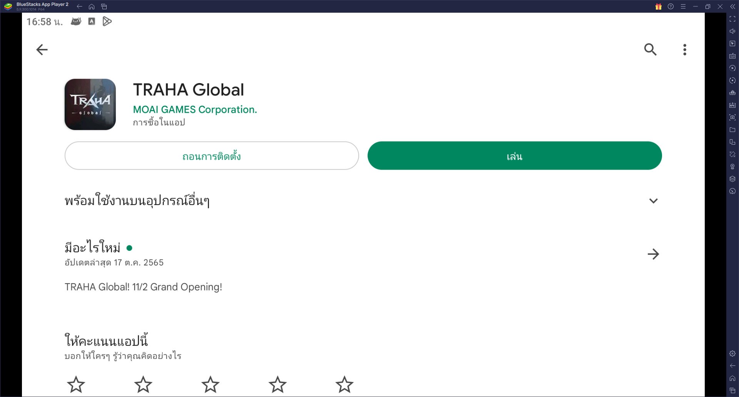Go to BlueStacks home via title bar
Viewport: 739px width, 397px height.
(x=92, y=7)
